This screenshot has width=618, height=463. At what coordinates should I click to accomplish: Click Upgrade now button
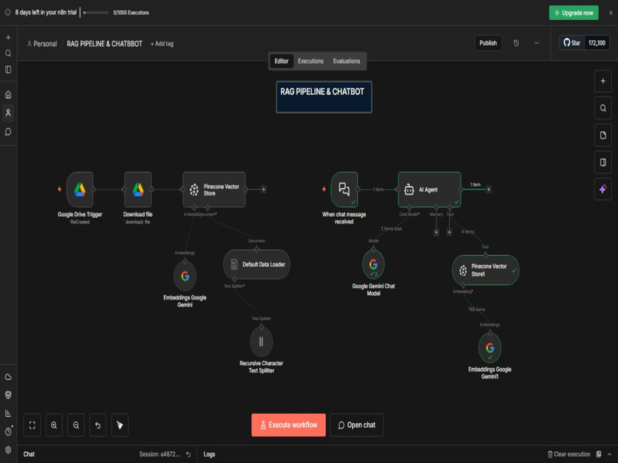click(574, 12)
